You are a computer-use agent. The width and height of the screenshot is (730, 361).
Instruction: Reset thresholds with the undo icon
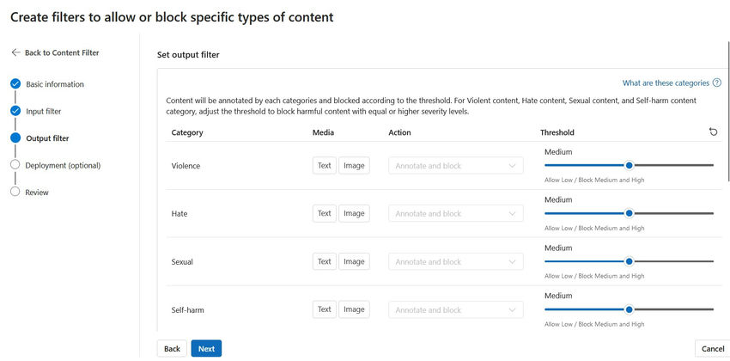point(713,132)
